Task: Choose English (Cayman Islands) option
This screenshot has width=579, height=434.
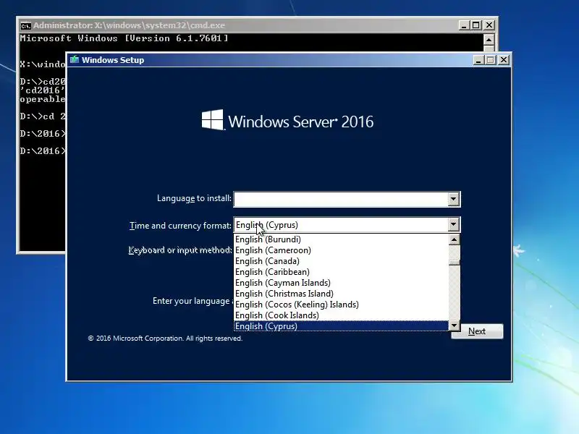Action: [342, 283]
